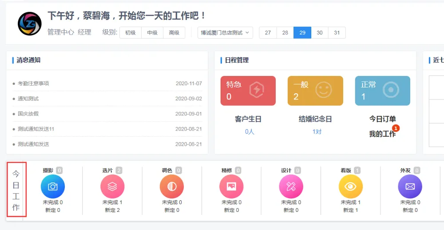The width and height of the screenshot is (444, 230).
Task: Click the 客户生日 0人 link
Action: tap(250, 132)
